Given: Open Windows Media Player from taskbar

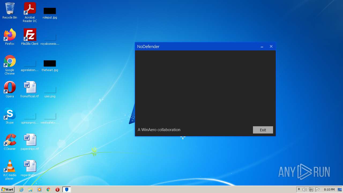Looking at the screenshot, I should [39, 190].
